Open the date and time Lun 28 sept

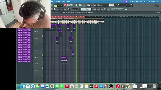pyautogui.click(x=153, y=1)
